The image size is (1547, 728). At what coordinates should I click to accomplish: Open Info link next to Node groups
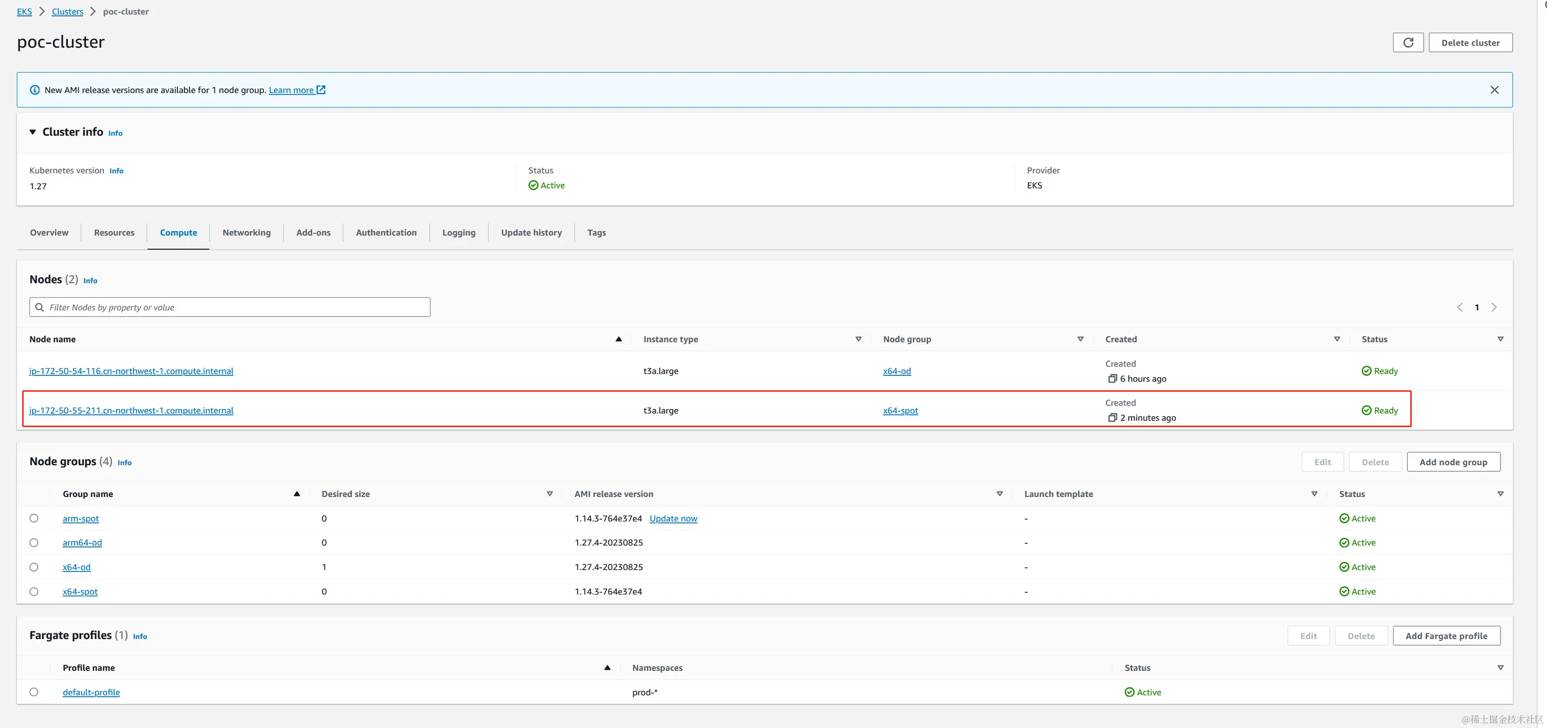124,463
